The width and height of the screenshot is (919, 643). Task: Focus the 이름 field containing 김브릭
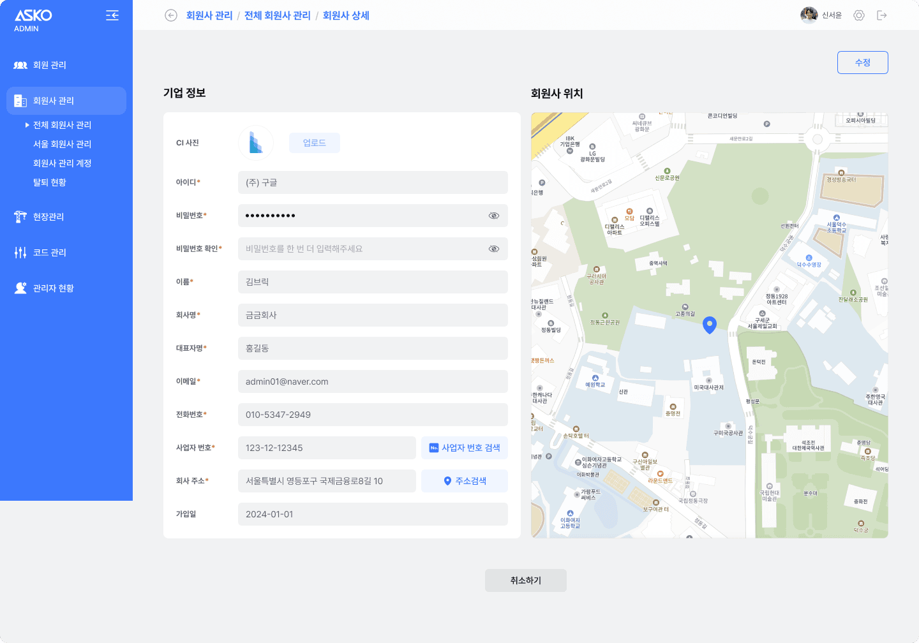click(x=373, y=282)
